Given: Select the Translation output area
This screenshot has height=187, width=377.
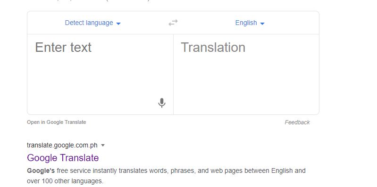Looking at the screenshot, I should tap(246, 74).
